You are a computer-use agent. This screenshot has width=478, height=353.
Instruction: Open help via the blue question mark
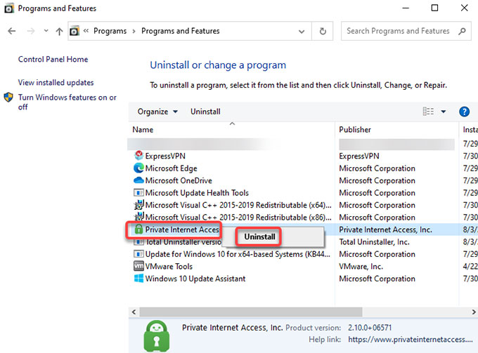[464, 112]
